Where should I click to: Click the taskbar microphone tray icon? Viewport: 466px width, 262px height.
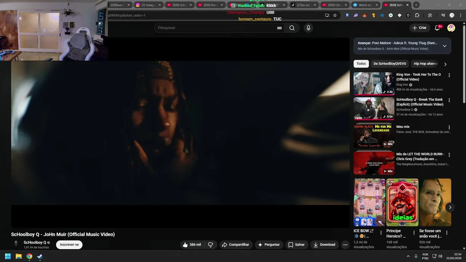[x=416, y=256]
